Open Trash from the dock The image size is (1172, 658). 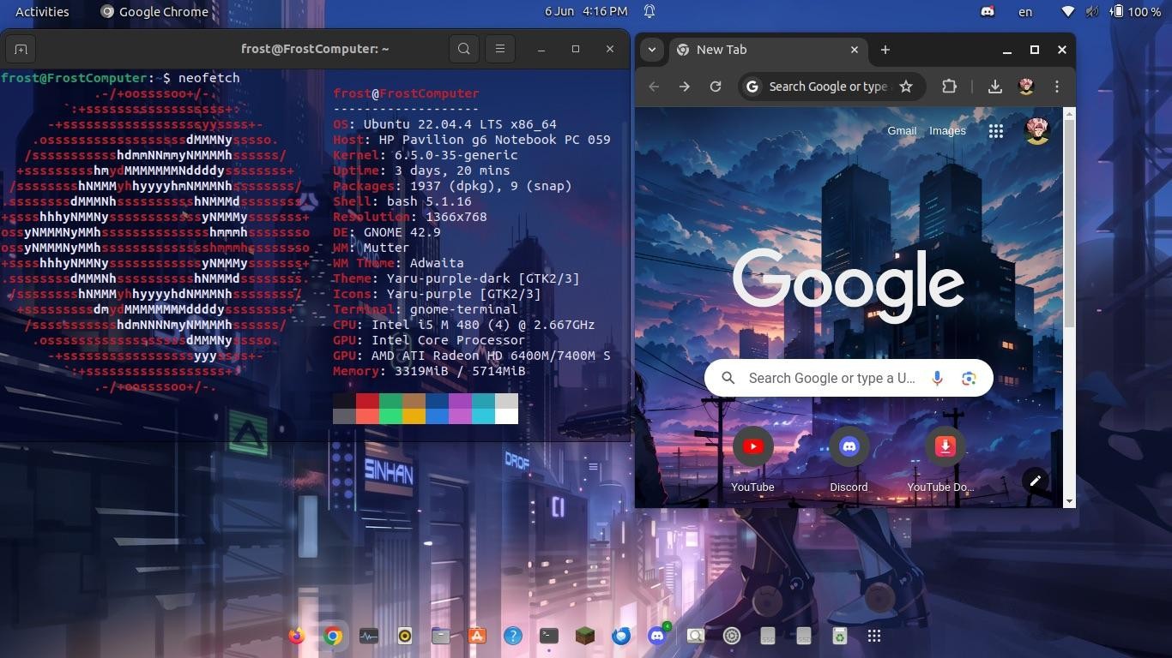tap(839, 636)
